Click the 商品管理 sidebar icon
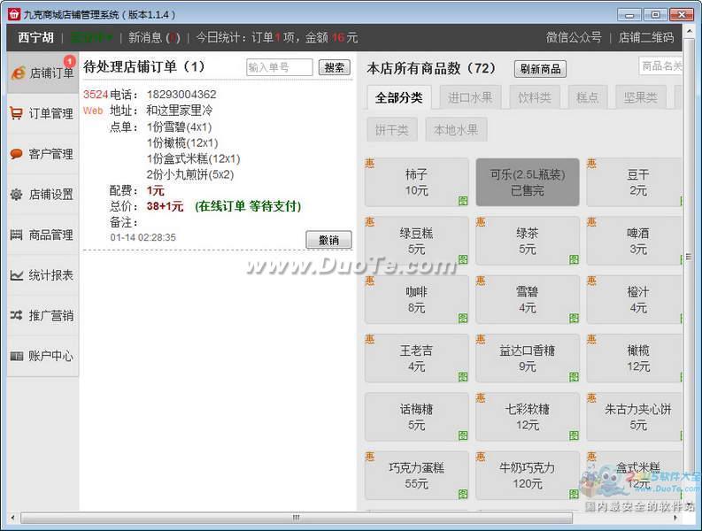Viewport: 702px width, 531px height. [17, 235]
